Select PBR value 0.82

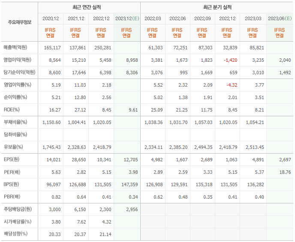[x=56, y=197]
